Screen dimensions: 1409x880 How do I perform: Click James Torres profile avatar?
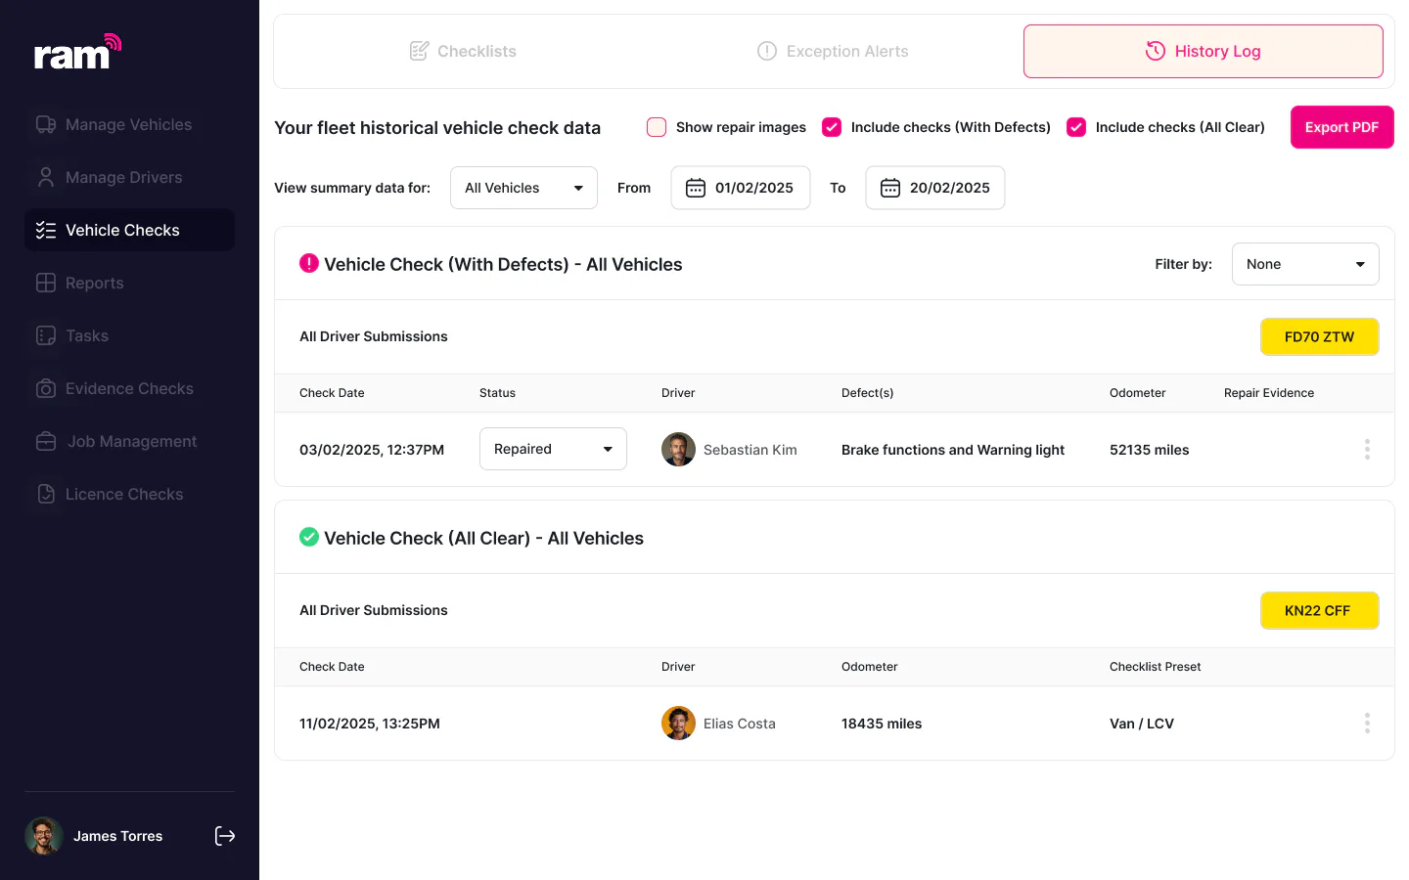[44, 836]
